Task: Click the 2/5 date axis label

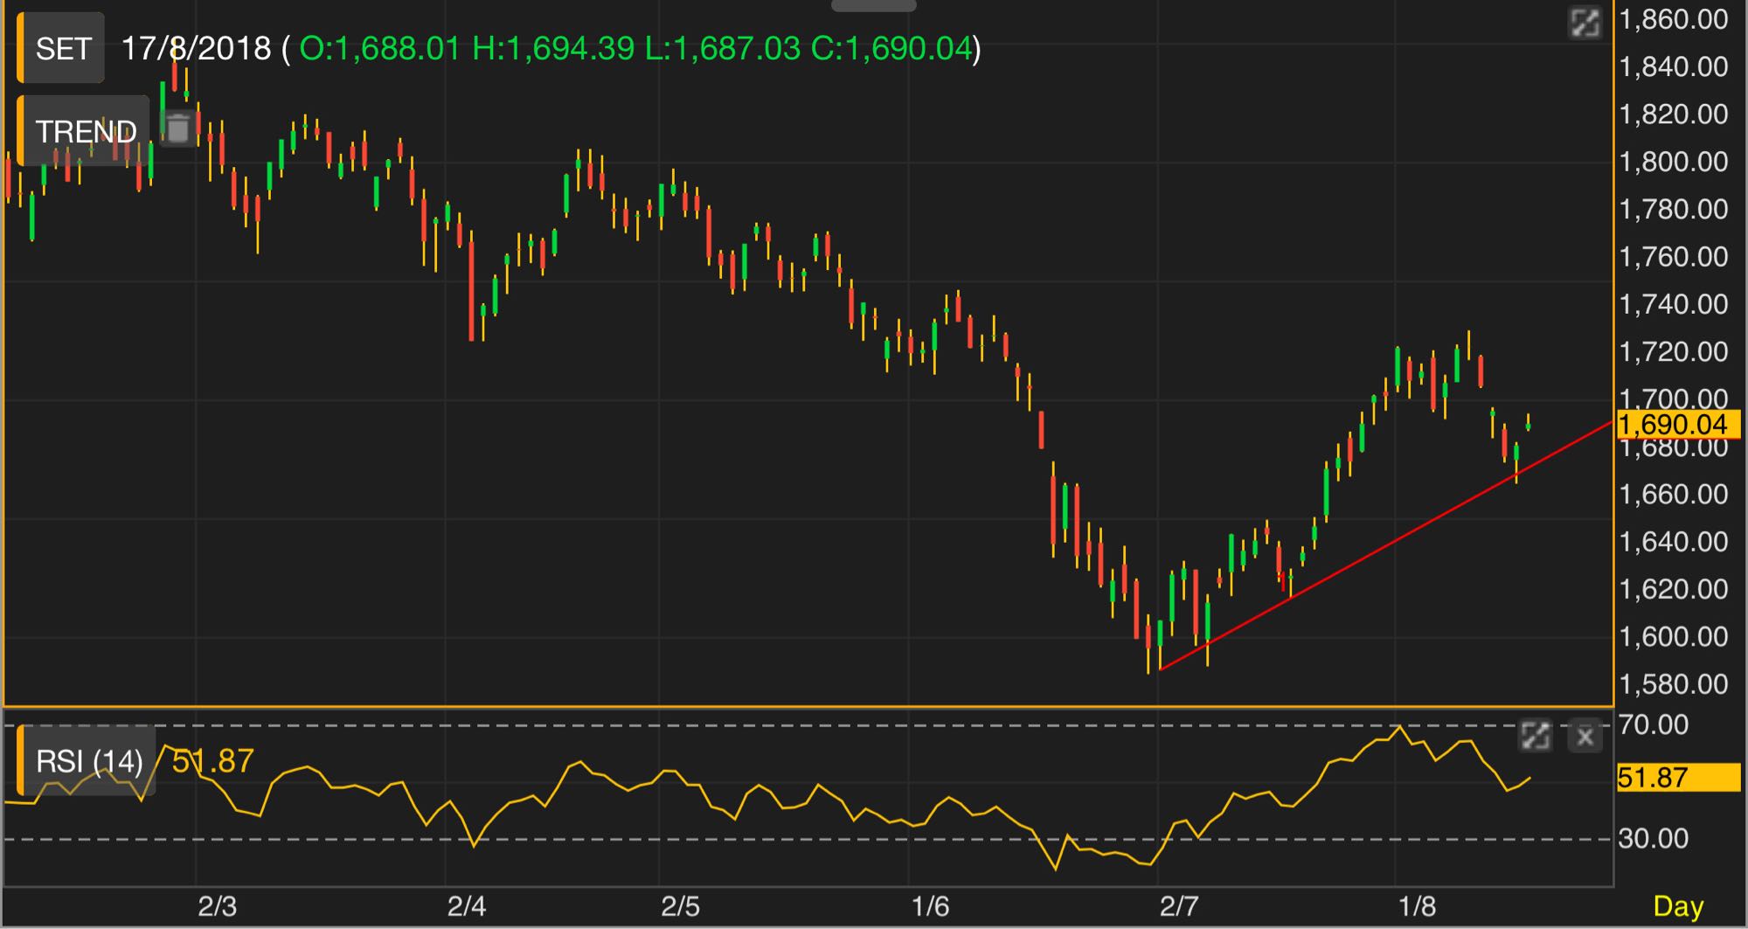Action: [x=681, y=906]
